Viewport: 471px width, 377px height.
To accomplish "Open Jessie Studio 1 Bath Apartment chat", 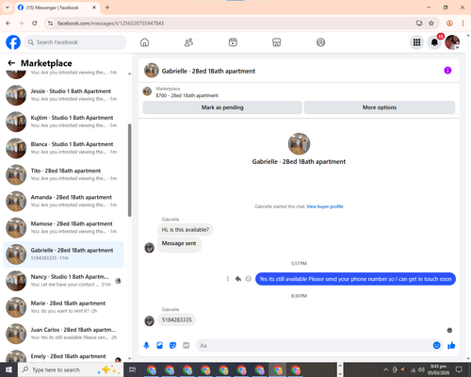I will (63, 95).
